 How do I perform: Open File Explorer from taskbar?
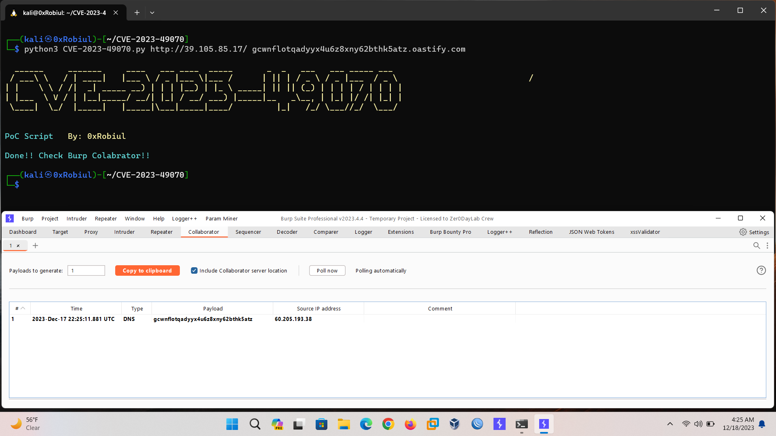344,424
